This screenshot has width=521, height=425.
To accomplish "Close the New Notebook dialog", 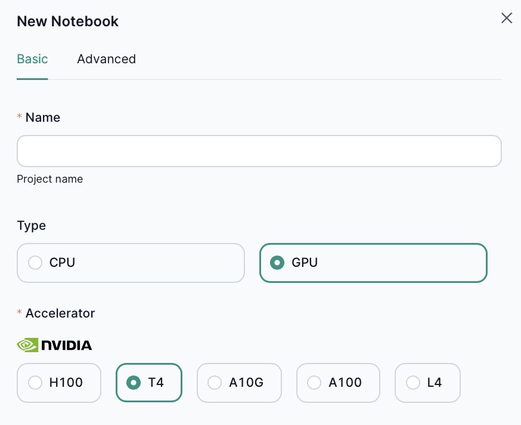I will pos(506,18).
